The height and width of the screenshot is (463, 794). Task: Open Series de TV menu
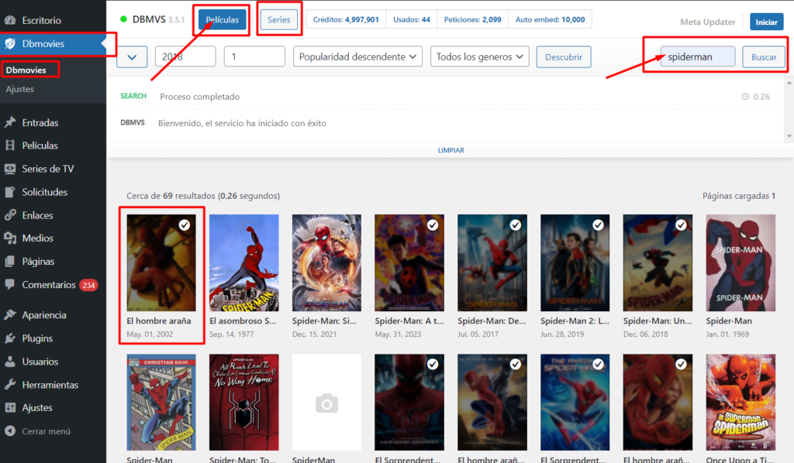(54, 169)
